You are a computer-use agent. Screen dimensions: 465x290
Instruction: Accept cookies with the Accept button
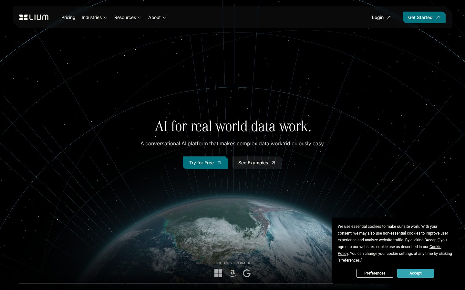click(x=416, y=273)
